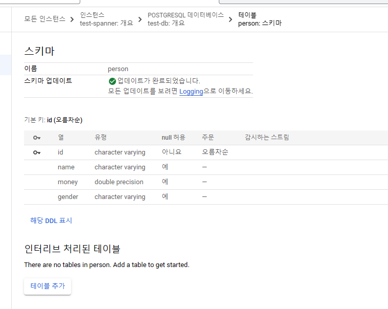Click the chevron after 모든 인스턴스 breadcrumb

click(73, 19)
